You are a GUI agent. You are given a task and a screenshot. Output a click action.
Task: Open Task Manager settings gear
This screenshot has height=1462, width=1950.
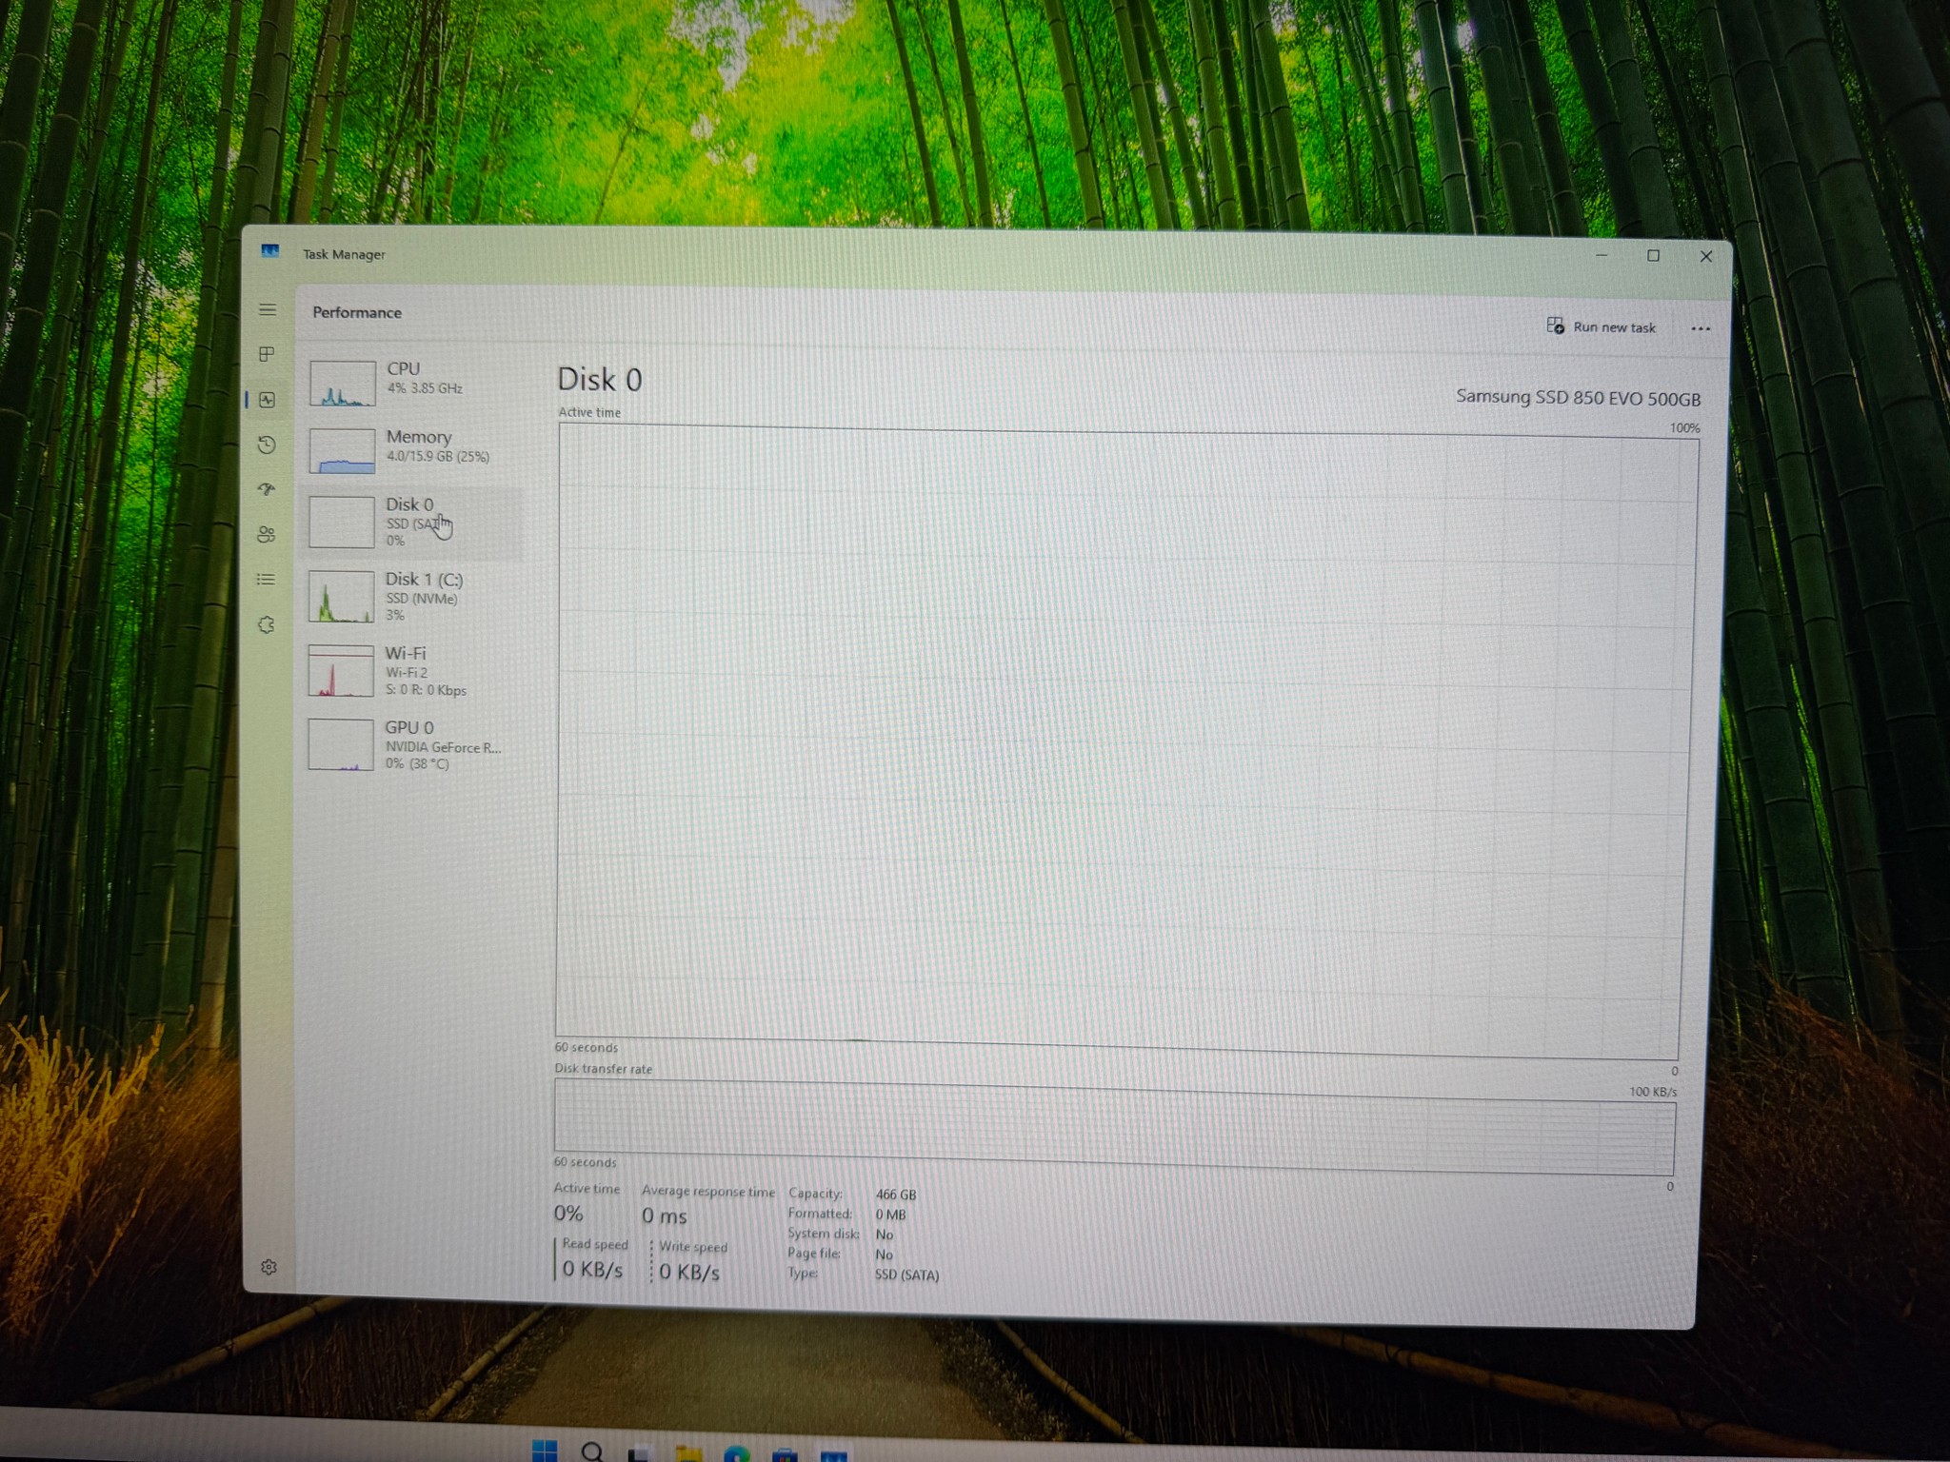pyautogui.click(x=269, y=1267)
